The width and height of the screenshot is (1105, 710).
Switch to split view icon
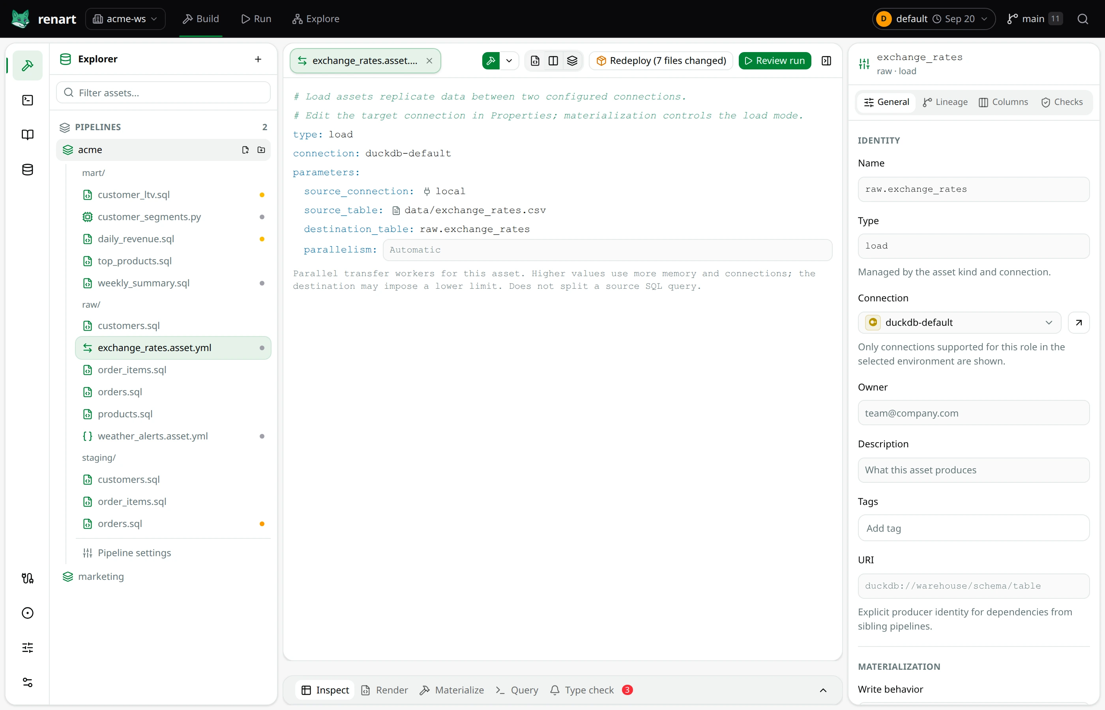(x=553, y=61)
